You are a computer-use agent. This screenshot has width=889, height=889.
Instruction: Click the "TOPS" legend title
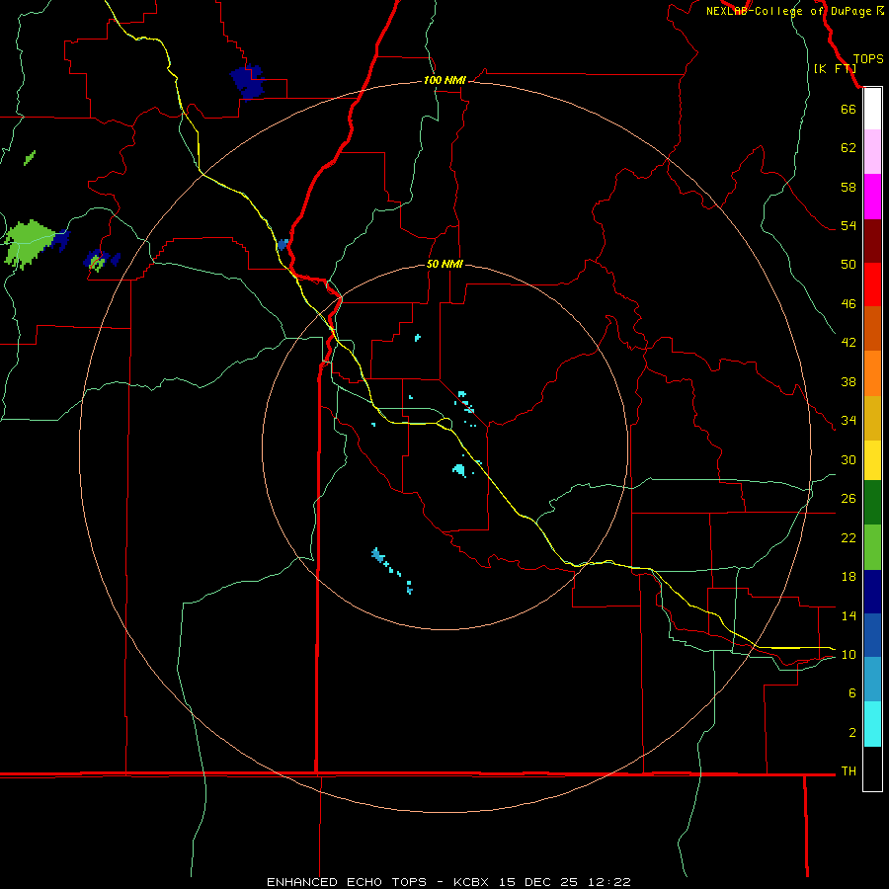868,59
